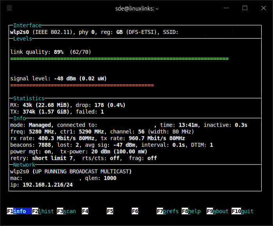Choose F10 quit

coord(243,211)
